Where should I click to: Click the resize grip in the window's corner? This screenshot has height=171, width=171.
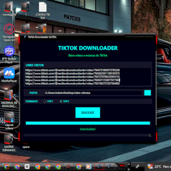coord(150,135)
